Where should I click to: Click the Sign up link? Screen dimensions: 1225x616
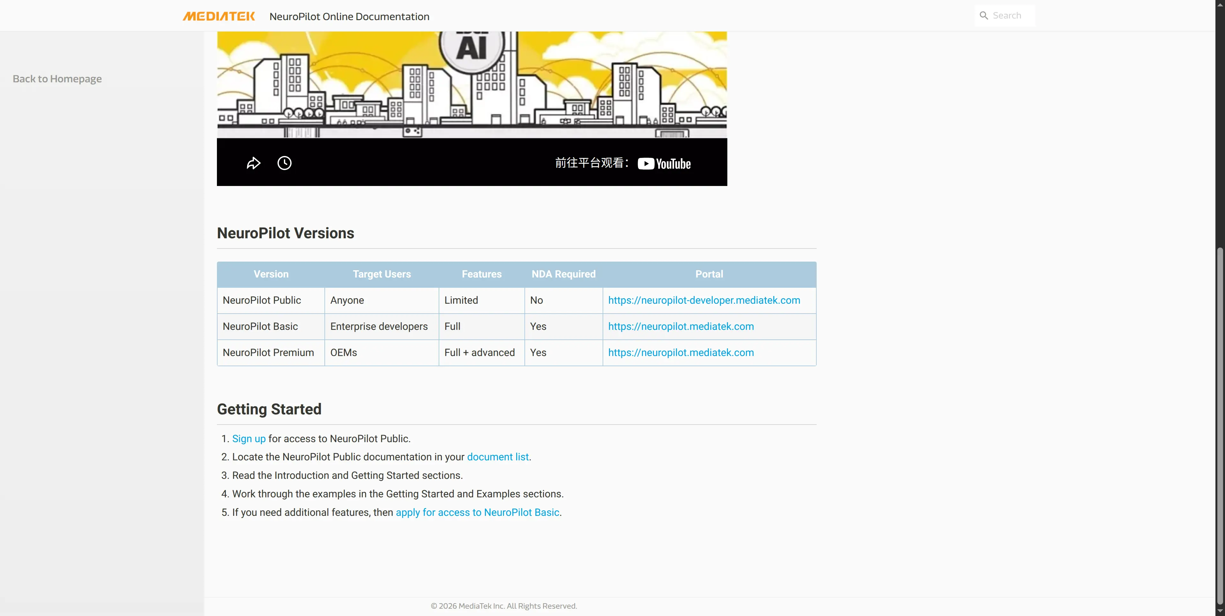[x=249, y=439]
